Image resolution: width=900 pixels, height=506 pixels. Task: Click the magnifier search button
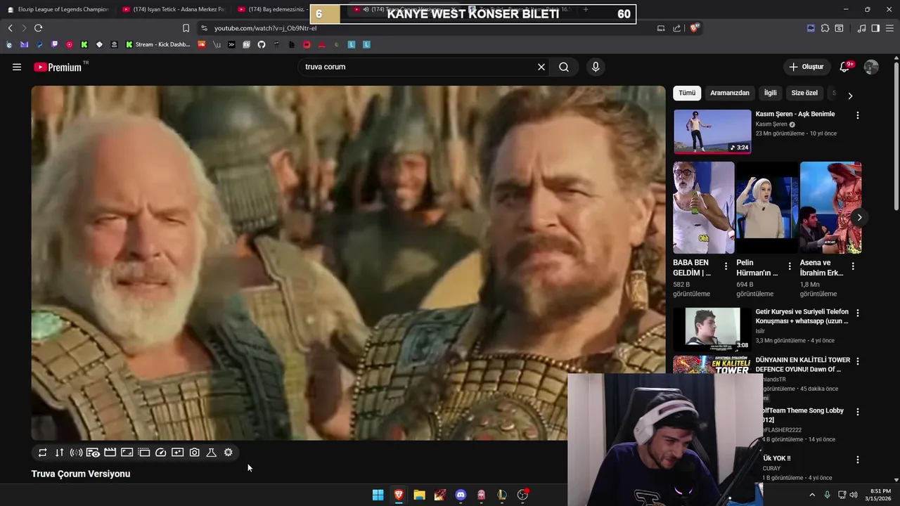[564, 67]
